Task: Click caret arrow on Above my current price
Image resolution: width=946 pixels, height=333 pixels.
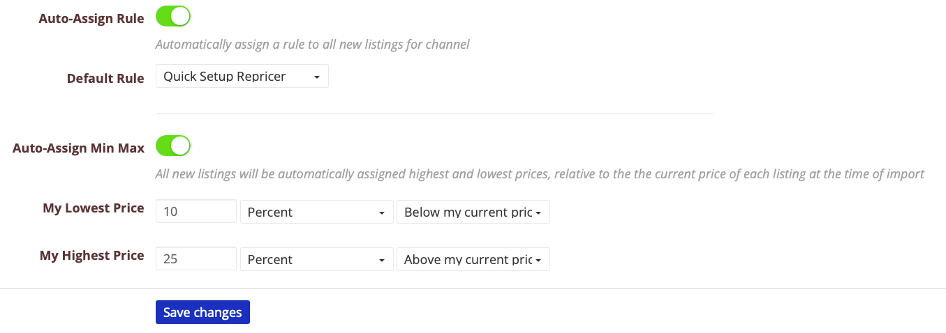Action: [538, 261]
